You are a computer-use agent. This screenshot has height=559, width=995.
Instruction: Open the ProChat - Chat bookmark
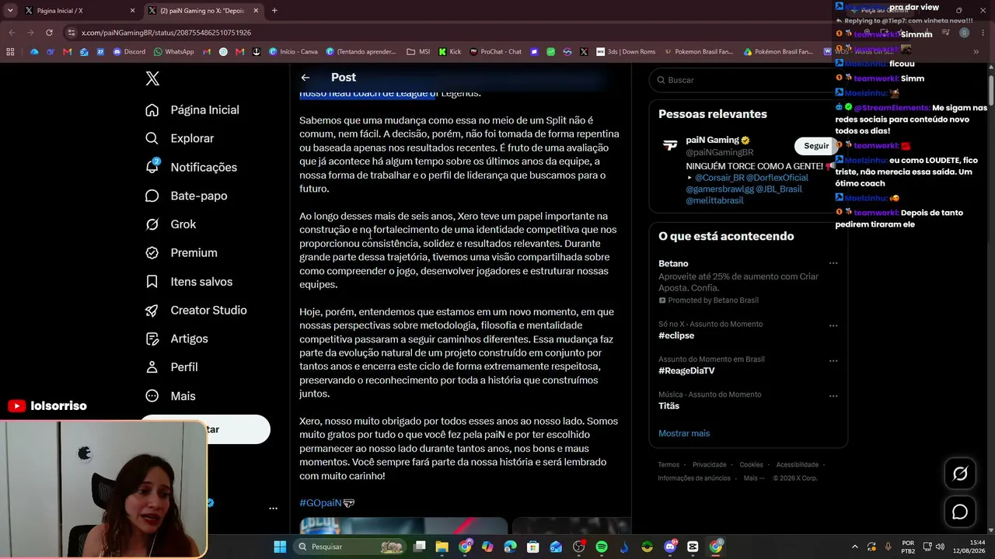tap(495, 52)
